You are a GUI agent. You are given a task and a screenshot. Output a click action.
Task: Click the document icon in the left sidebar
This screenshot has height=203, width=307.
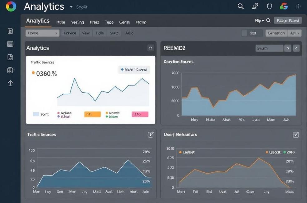(x=10, y=57)
